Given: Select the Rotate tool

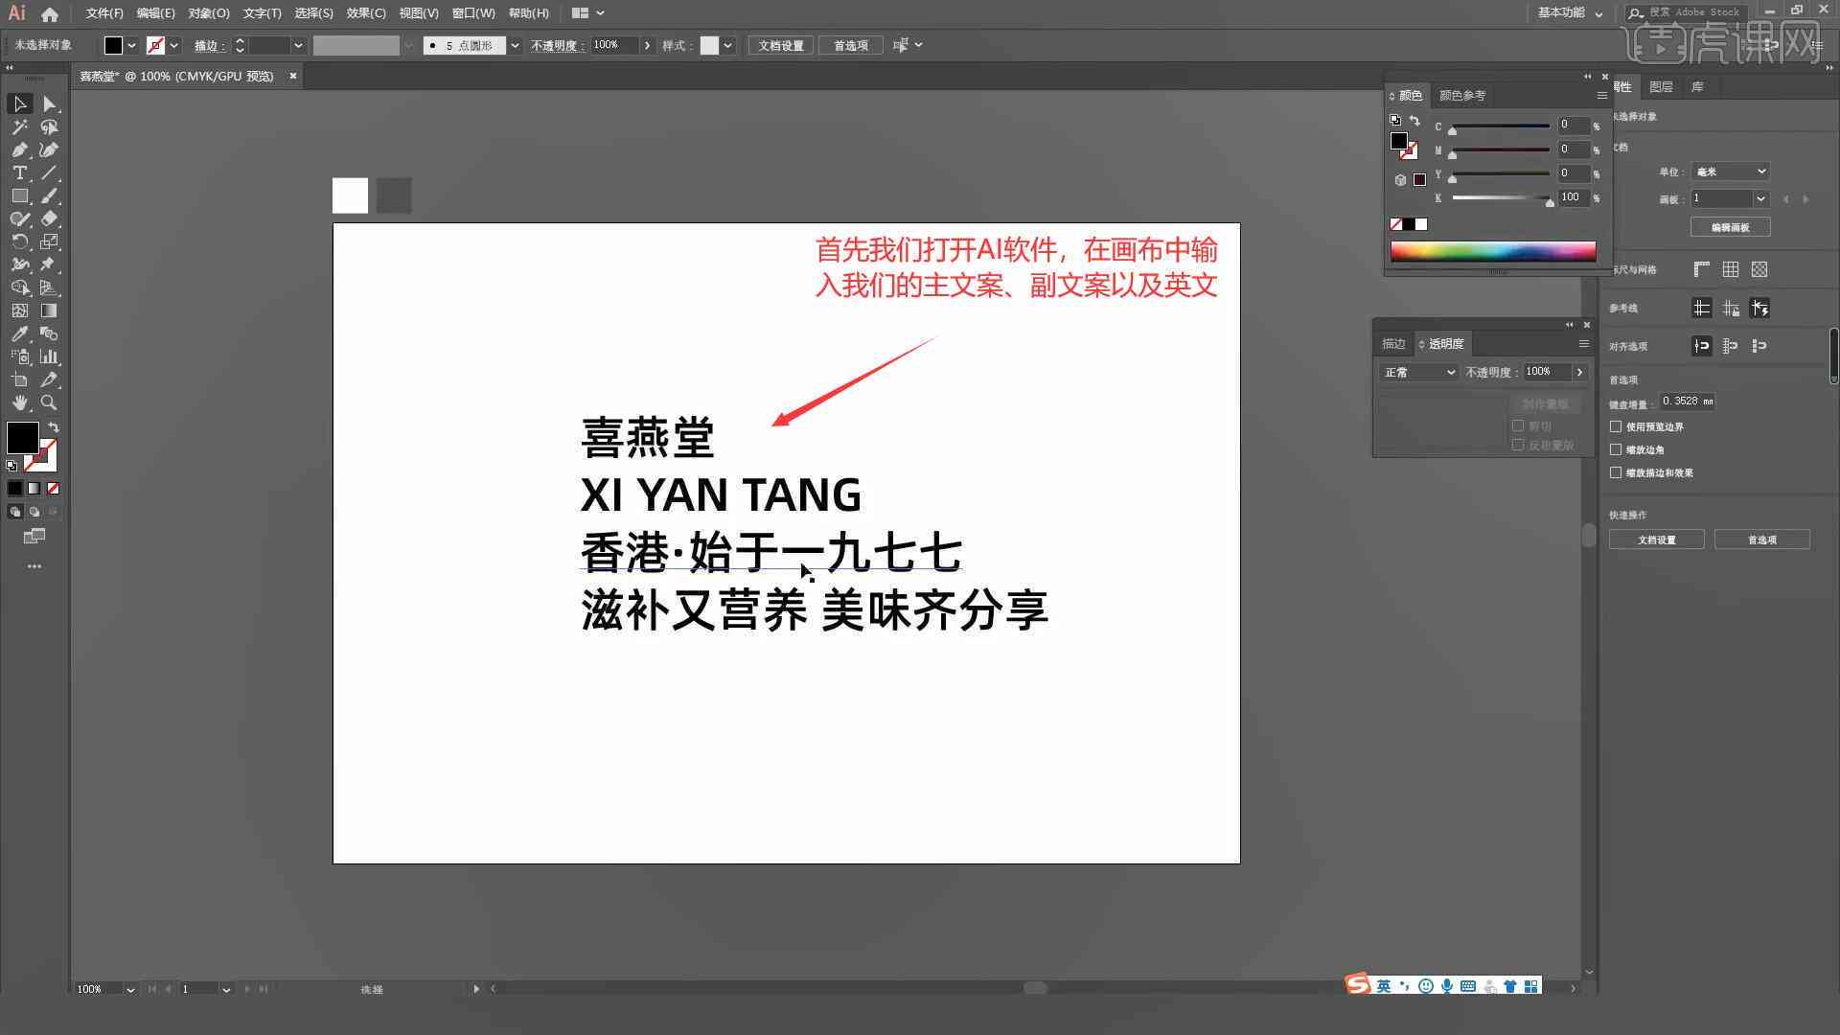Looking at the screenshot, I should tap(17, 242).
